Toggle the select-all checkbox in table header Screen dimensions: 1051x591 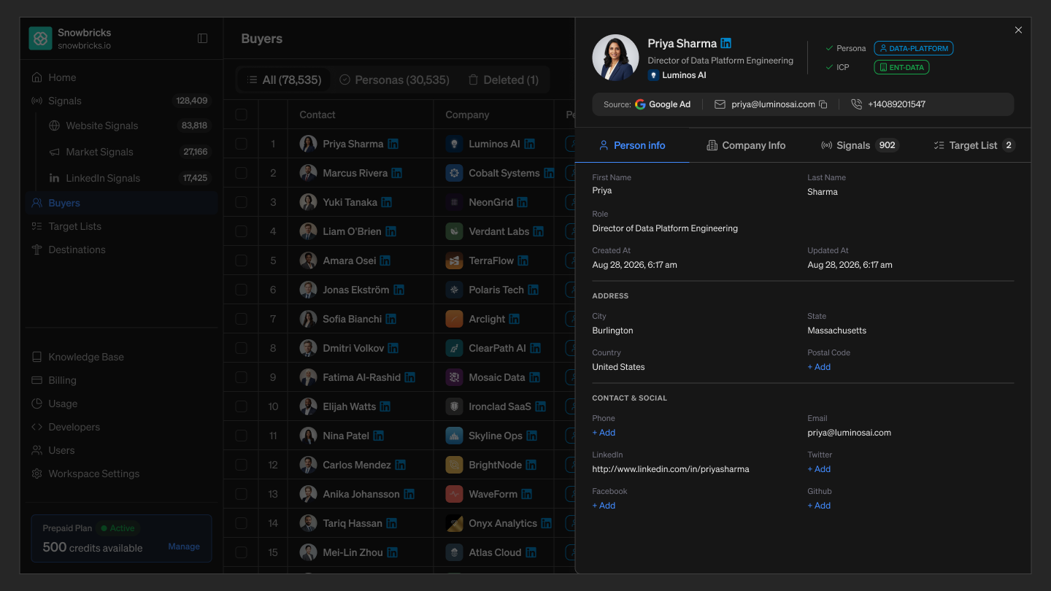tap(241, 115)
